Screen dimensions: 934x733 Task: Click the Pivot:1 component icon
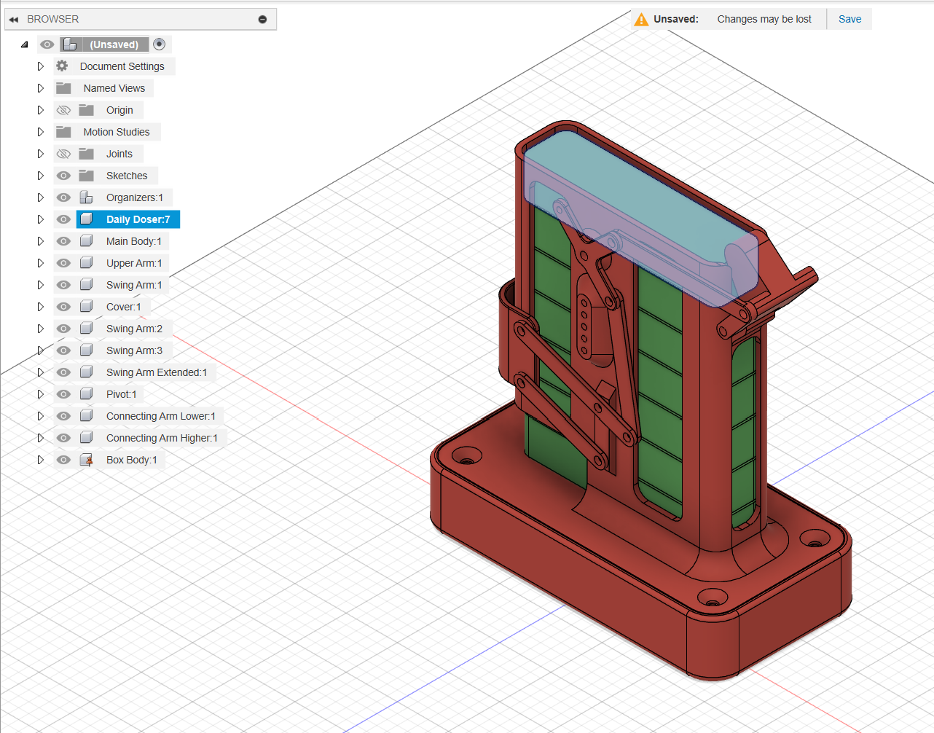pos(86,394)
